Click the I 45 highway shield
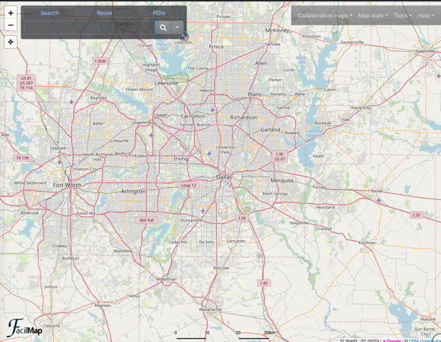The width and height of the screenshot is (441, 342). click(264, 283)
